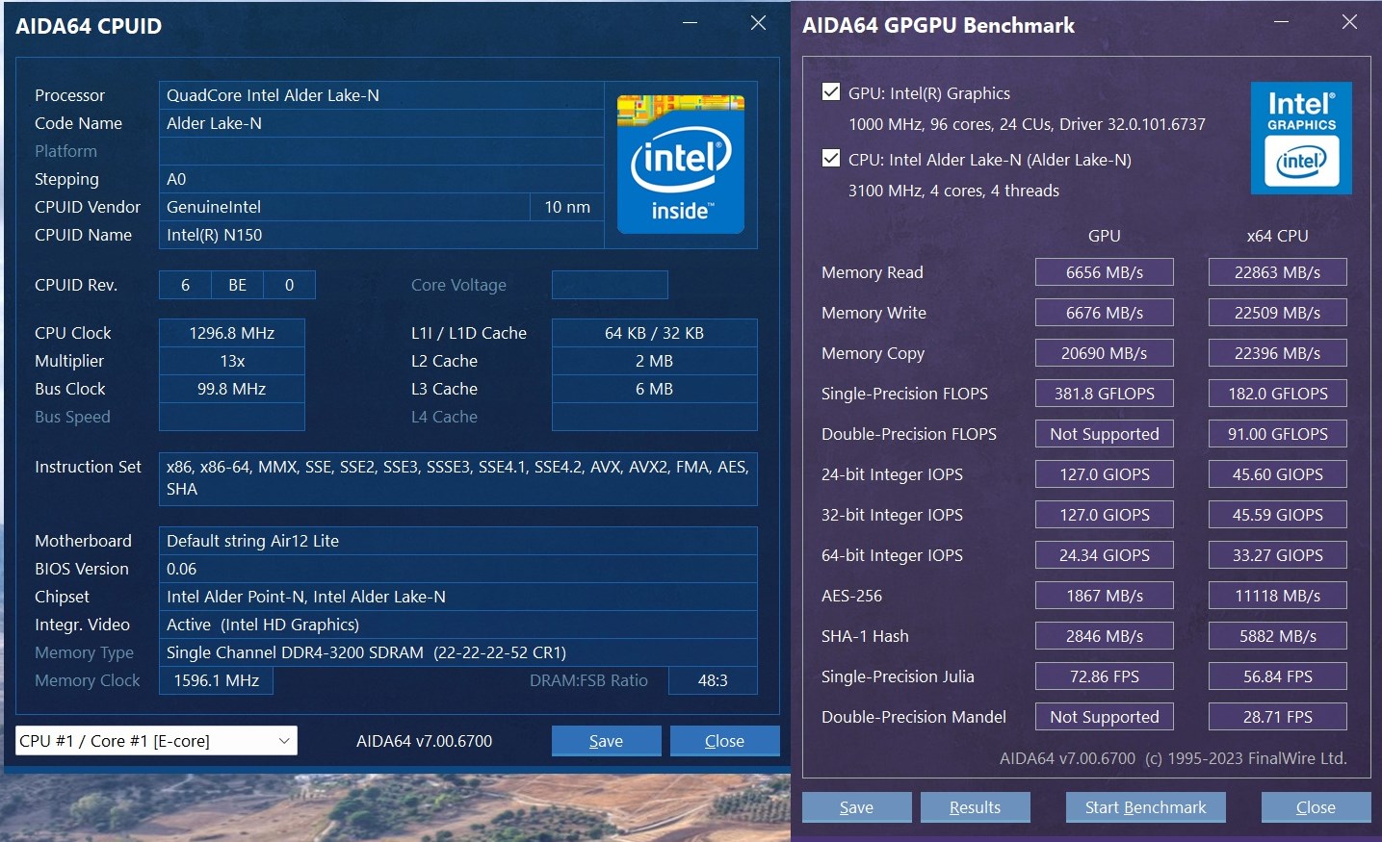The height and width of the screenshot is (842, 1382).
Task: Click CPU Double-Precision FLOPS 91.00 GFLOPS
Action: [1278, 434]
